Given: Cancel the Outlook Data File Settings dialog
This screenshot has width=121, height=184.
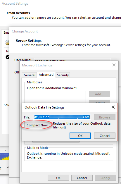Looking at the screenshot, I should (105, 136).
